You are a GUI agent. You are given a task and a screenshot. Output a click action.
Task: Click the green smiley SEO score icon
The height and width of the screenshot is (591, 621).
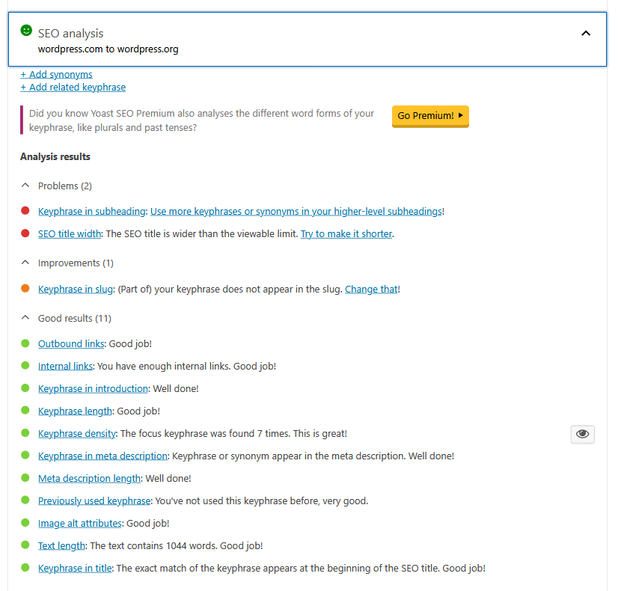click(26, 31)
